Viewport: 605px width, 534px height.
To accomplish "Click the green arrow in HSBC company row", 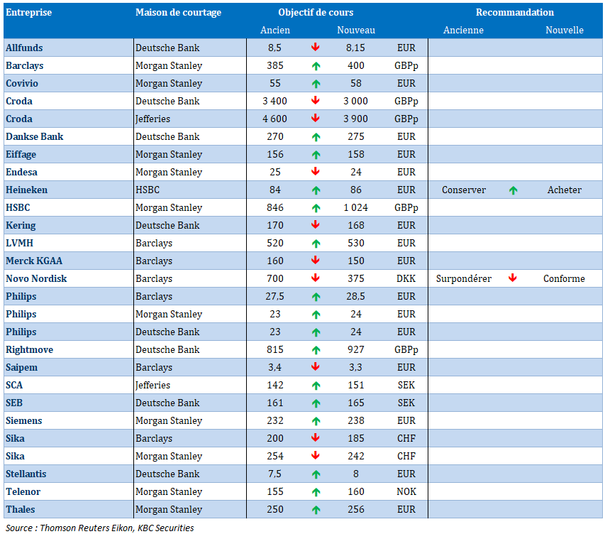I will 316,208.
